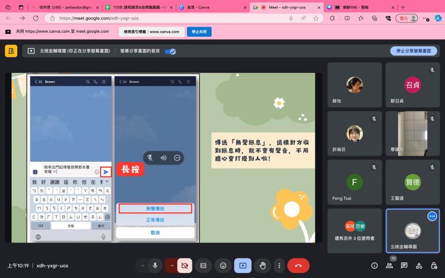
Task: Open the browser settings and more menu
Action: pyautogui.click(x=426, y=18)
